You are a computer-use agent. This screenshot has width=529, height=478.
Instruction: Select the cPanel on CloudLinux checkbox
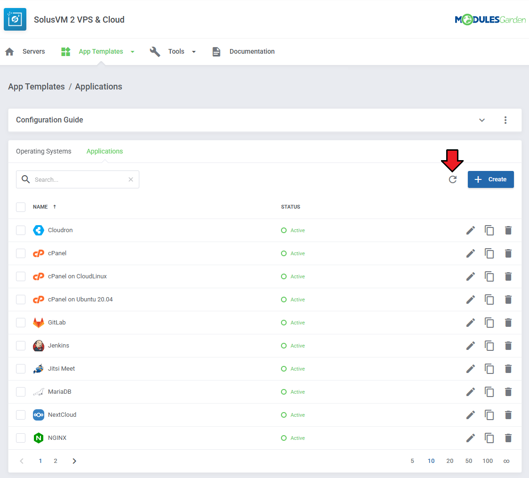21,276
